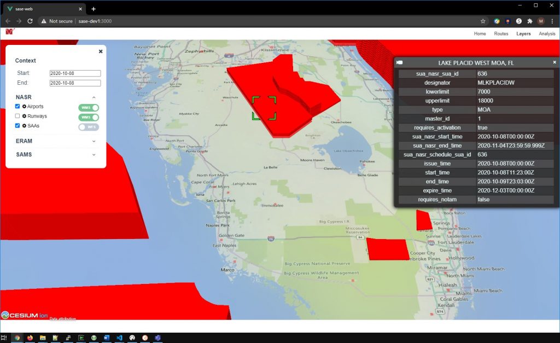The height and width of the screenshot is (343, 560).
Task: Click the sua_nasr_end_time value
Action: coord(511,146)
